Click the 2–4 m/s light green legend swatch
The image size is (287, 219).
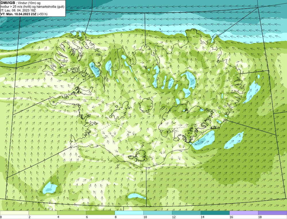pos(43,213)
